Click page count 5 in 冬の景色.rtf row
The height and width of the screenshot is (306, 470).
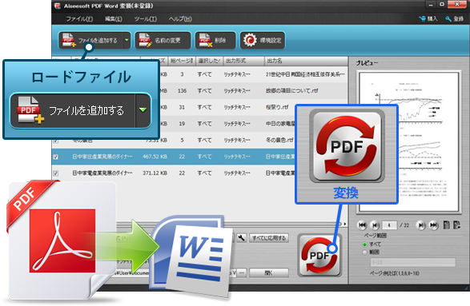182,140
